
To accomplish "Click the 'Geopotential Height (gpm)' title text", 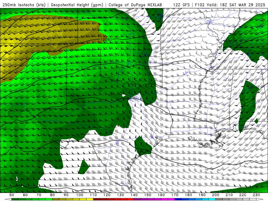I will [x=77, y=5].
